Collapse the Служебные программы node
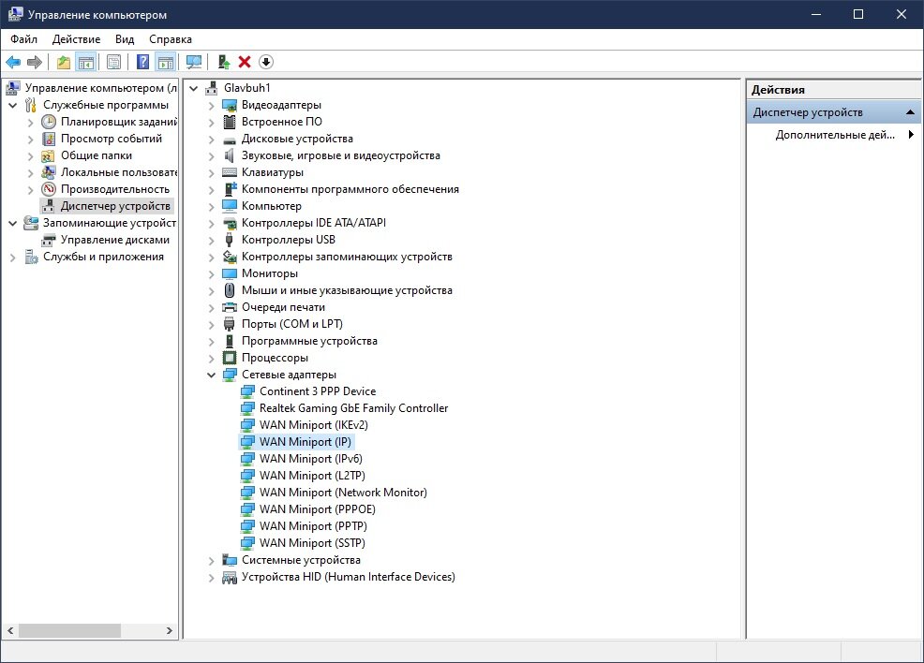 [12, 106]
